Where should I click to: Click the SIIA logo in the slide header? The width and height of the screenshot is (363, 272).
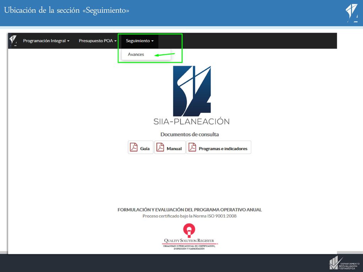(x=352, y=13)
